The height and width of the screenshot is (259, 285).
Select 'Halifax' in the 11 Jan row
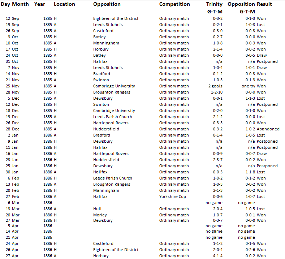(100, 148)
